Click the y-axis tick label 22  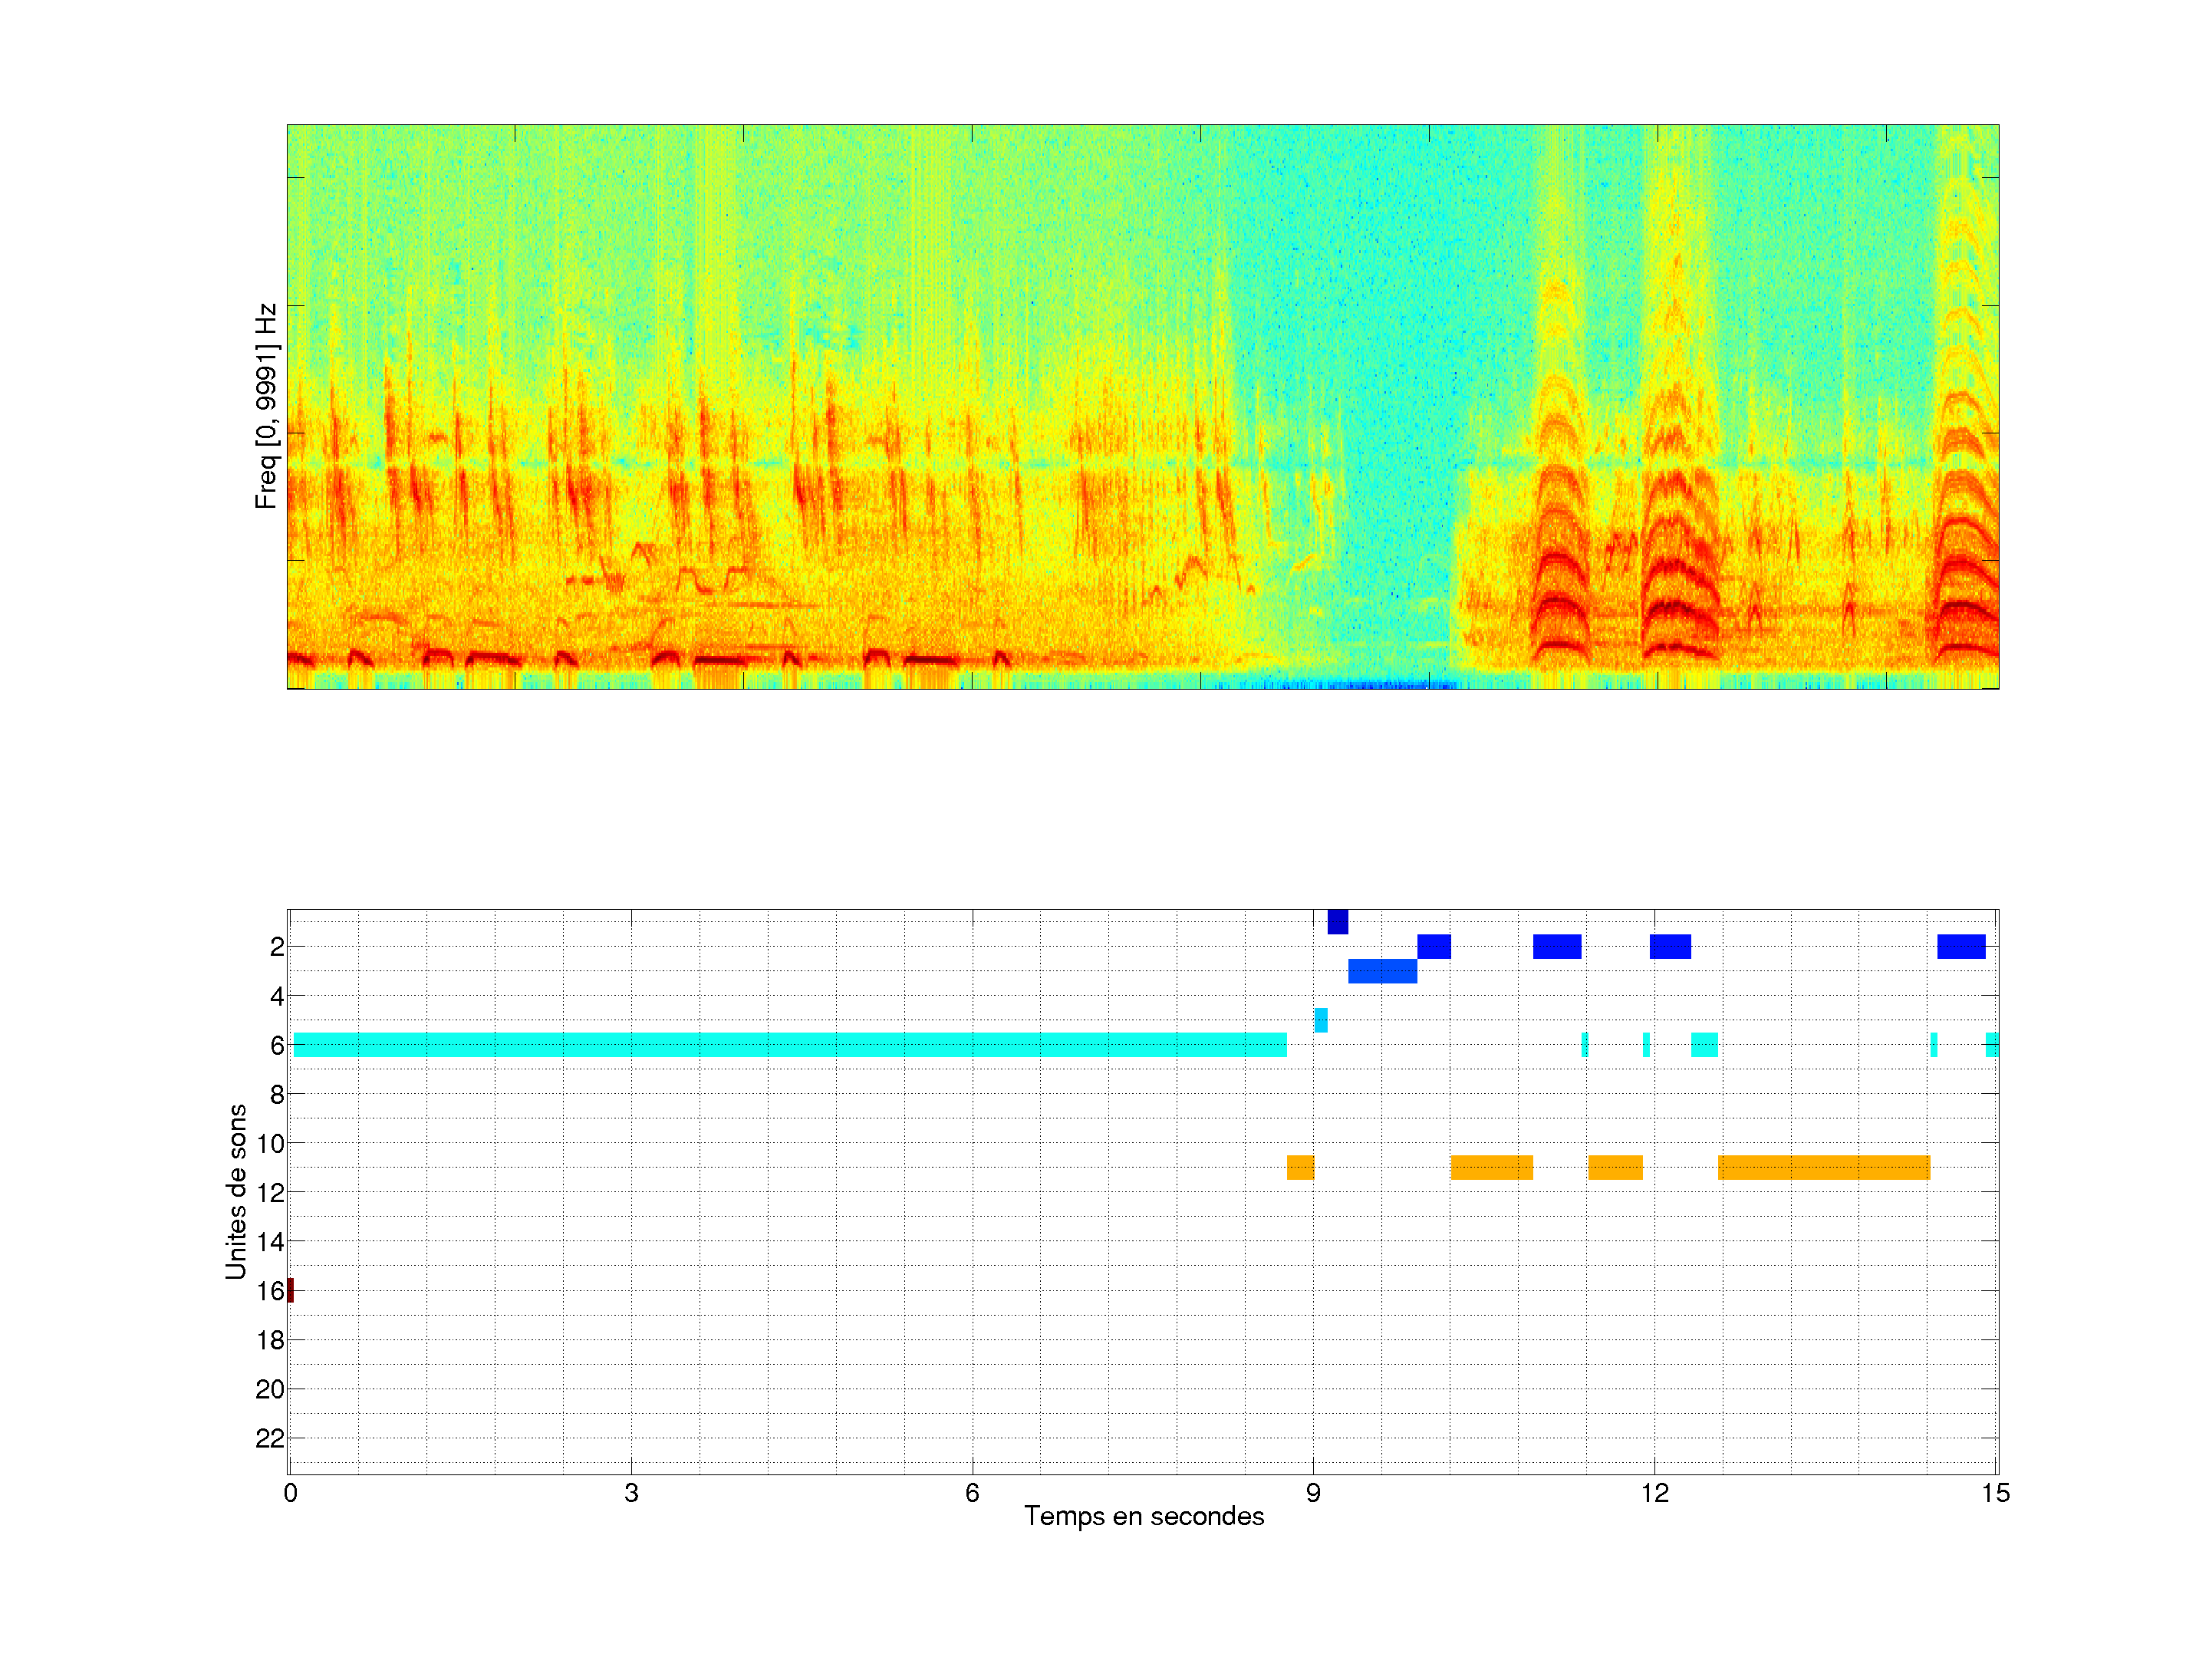click(x=270, y=1438)
